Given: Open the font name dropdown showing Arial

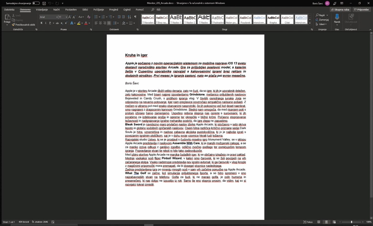Looking at the screenshot, I should pyautogui.click(x=57, y=17).
